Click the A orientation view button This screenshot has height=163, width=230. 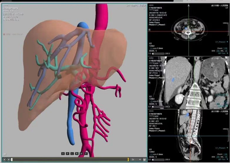pyautogui.click(x=64, y=153)
